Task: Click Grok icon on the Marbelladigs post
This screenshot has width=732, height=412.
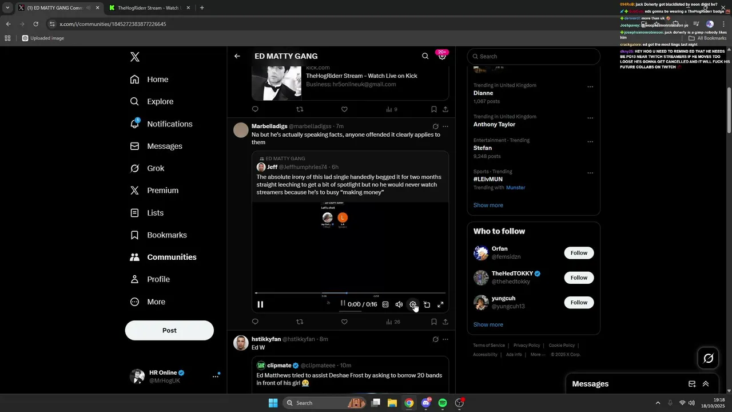Action: pos(435,126)
